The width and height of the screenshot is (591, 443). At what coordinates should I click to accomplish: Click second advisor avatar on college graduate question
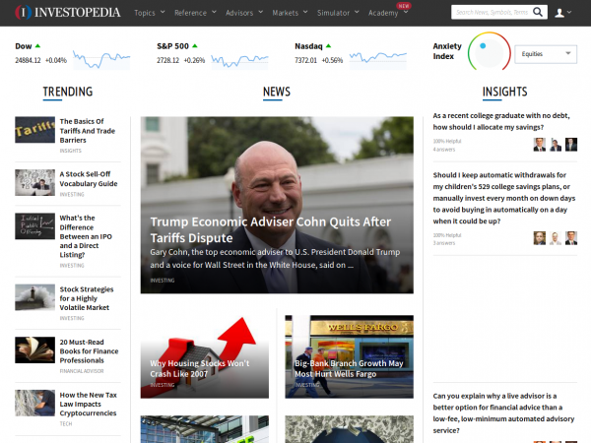click(x=556, y=145)
